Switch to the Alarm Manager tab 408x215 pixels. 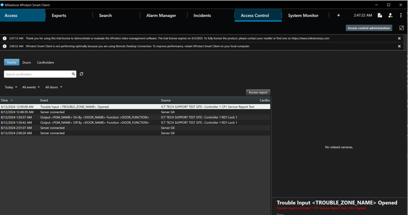coord(161,15)
